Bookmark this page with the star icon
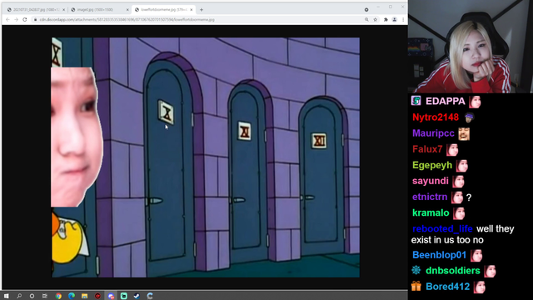The width and height of the screenshot is (533, 300). pos(376,20)
